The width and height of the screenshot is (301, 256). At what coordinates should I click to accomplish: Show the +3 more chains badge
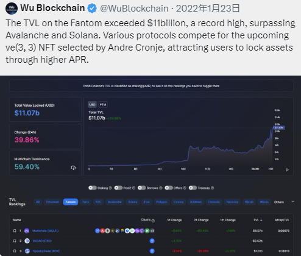click(152, 231)
